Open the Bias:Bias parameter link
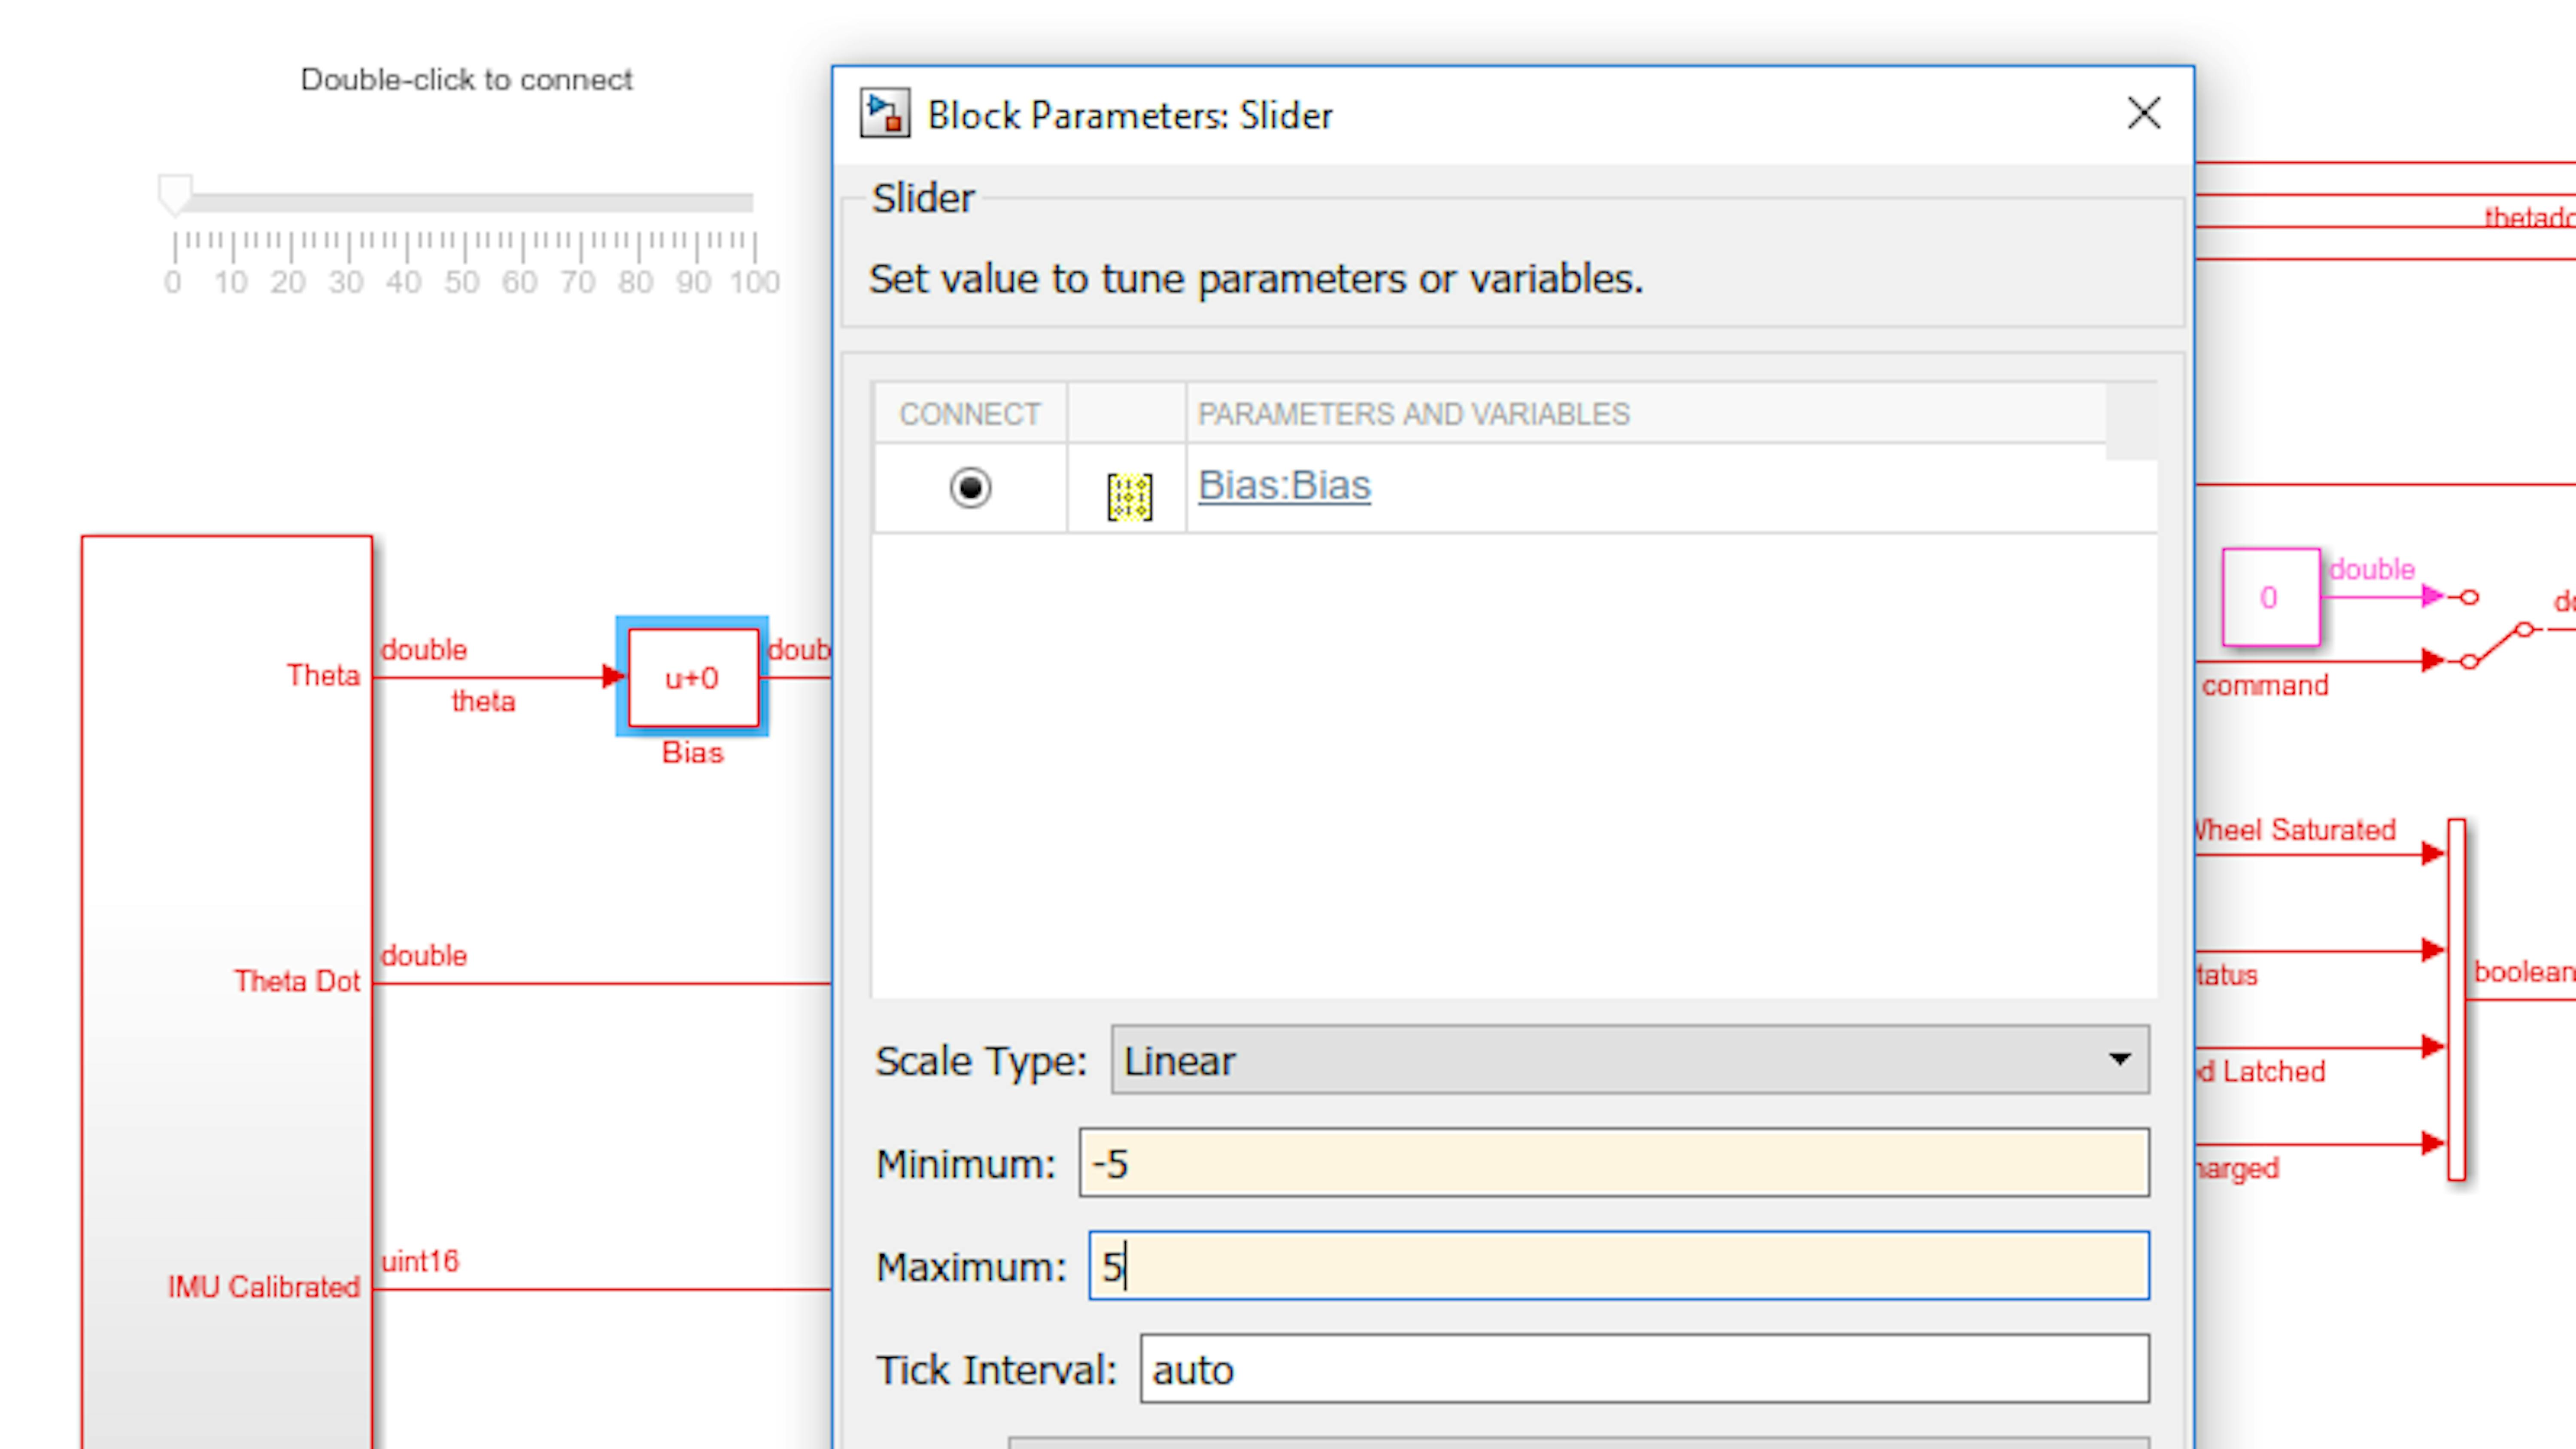The image size is (2576, 1449). pos(1284,486)
